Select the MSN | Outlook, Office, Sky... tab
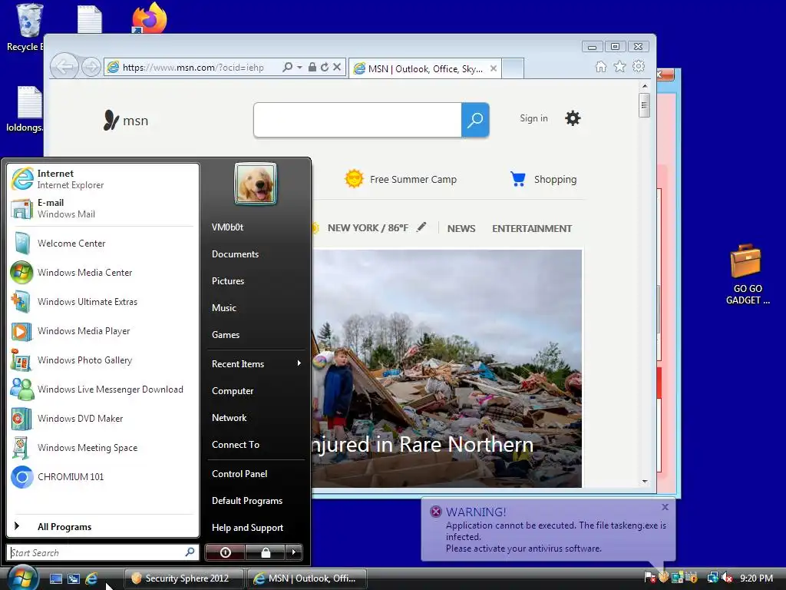 (x=425, y=68)
